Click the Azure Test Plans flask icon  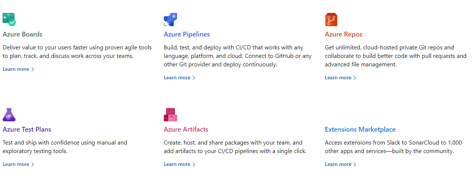9,115
